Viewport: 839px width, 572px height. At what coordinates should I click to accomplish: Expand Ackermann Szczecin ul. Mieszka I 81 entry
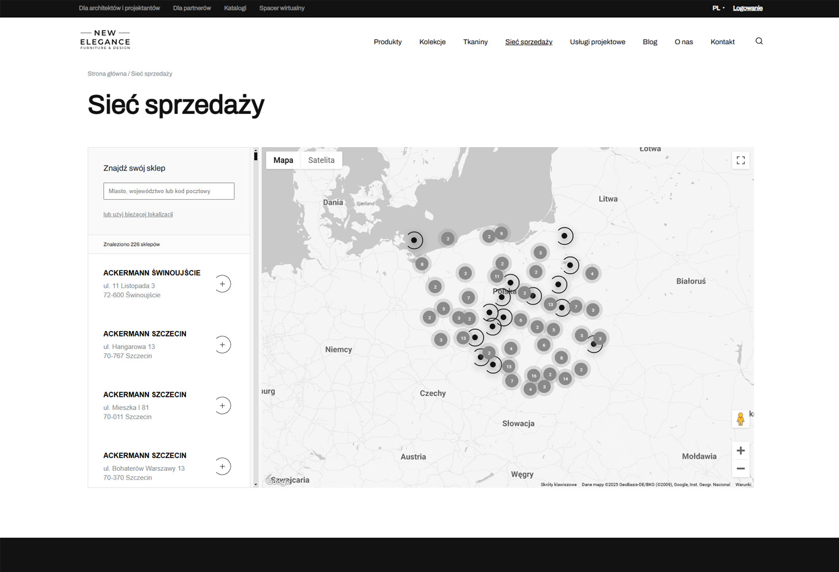tap(222, 405)
